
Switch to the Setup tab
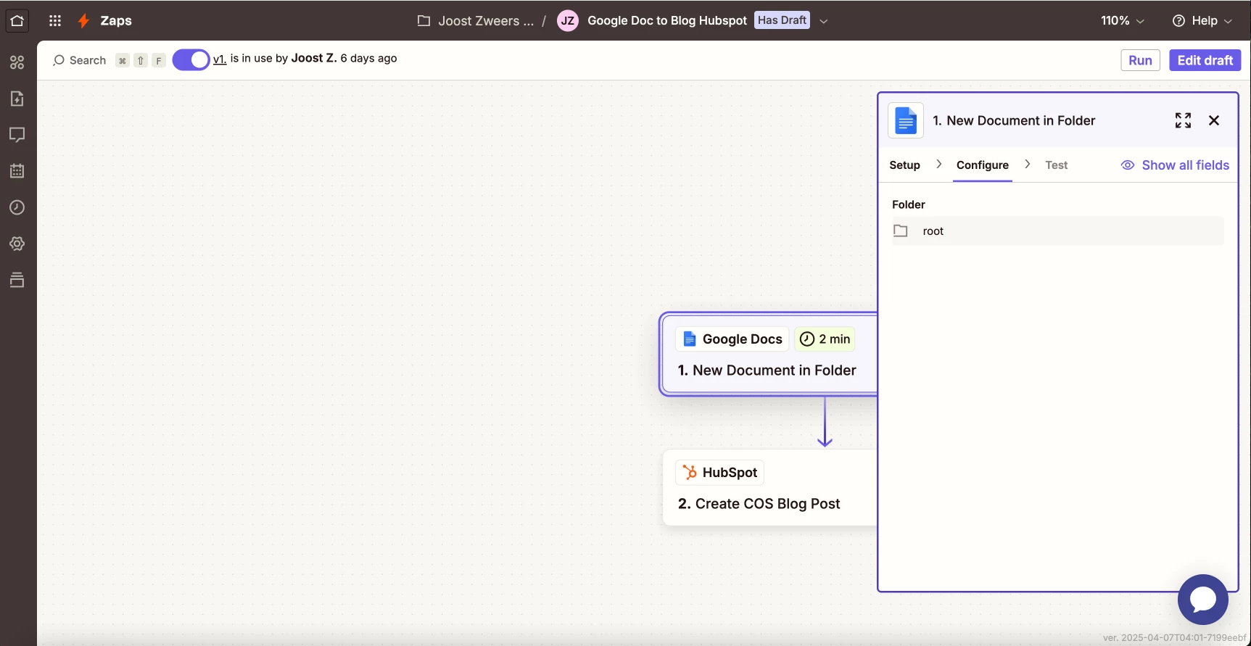click(x=904, y=165)
